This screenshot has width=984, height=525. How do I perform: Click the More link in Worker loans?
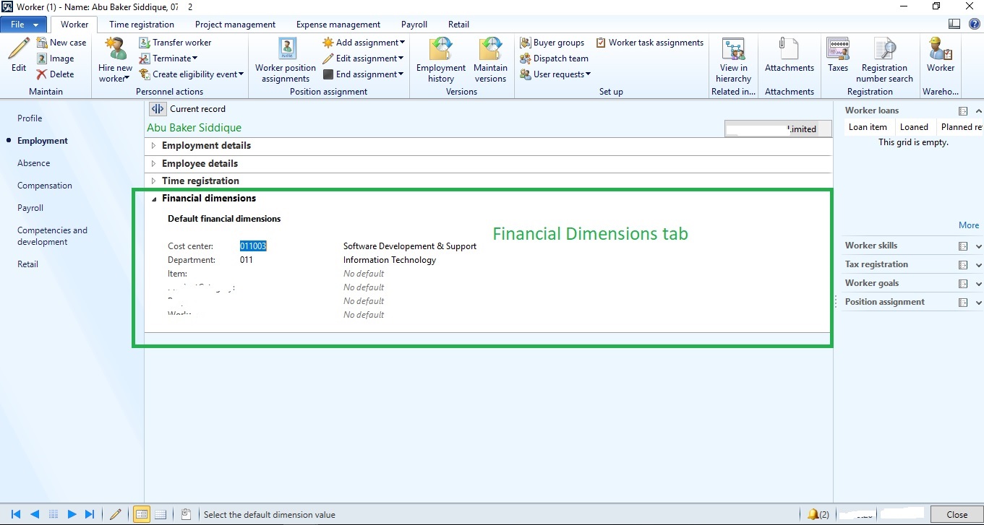click(968, 225)
